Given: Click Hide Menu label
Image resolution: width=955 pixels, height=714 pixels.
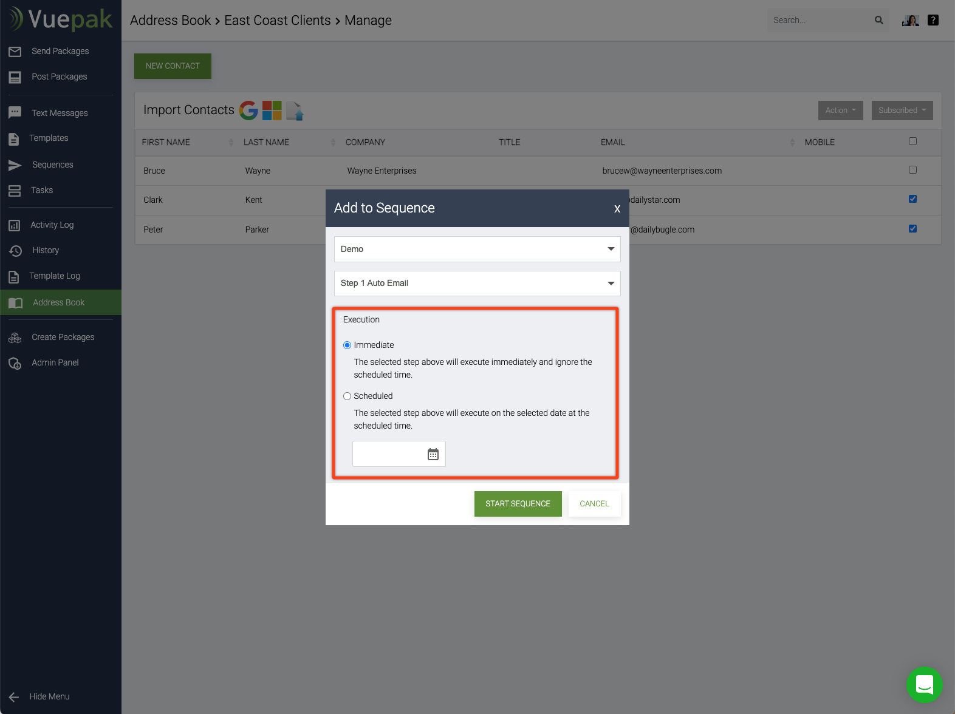Looking at the screenshot, I should 49,697.
